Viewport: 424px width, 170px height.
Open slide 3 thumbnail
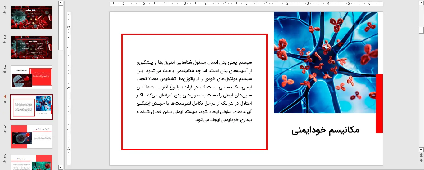[x=31, y=77]
